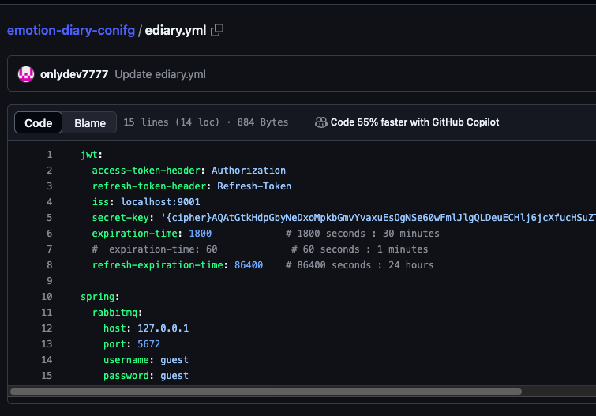Screen dimensions: 596x416
Task: Click the spring key on line 10
Action: click(97, 297)
